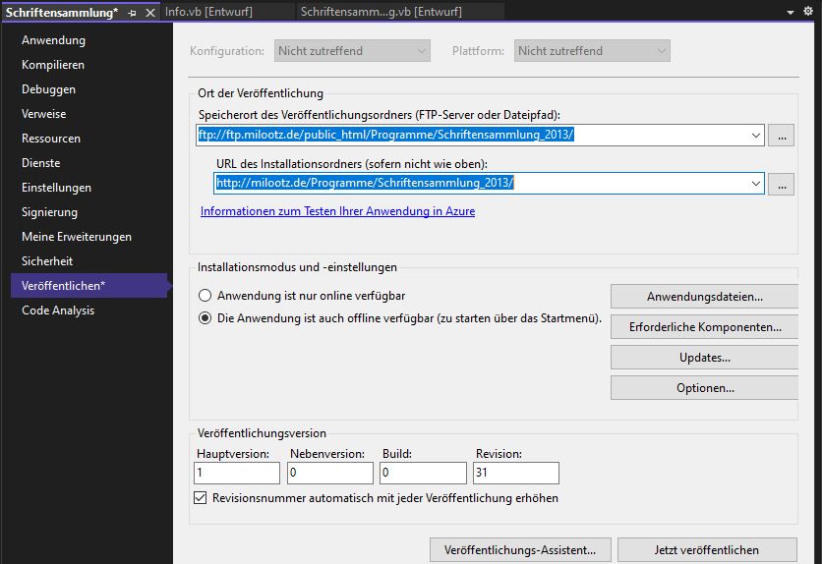This screenshot has width=822, height=564.
Task: Browse for the publish folder location
Action: (x=781, y=136)
